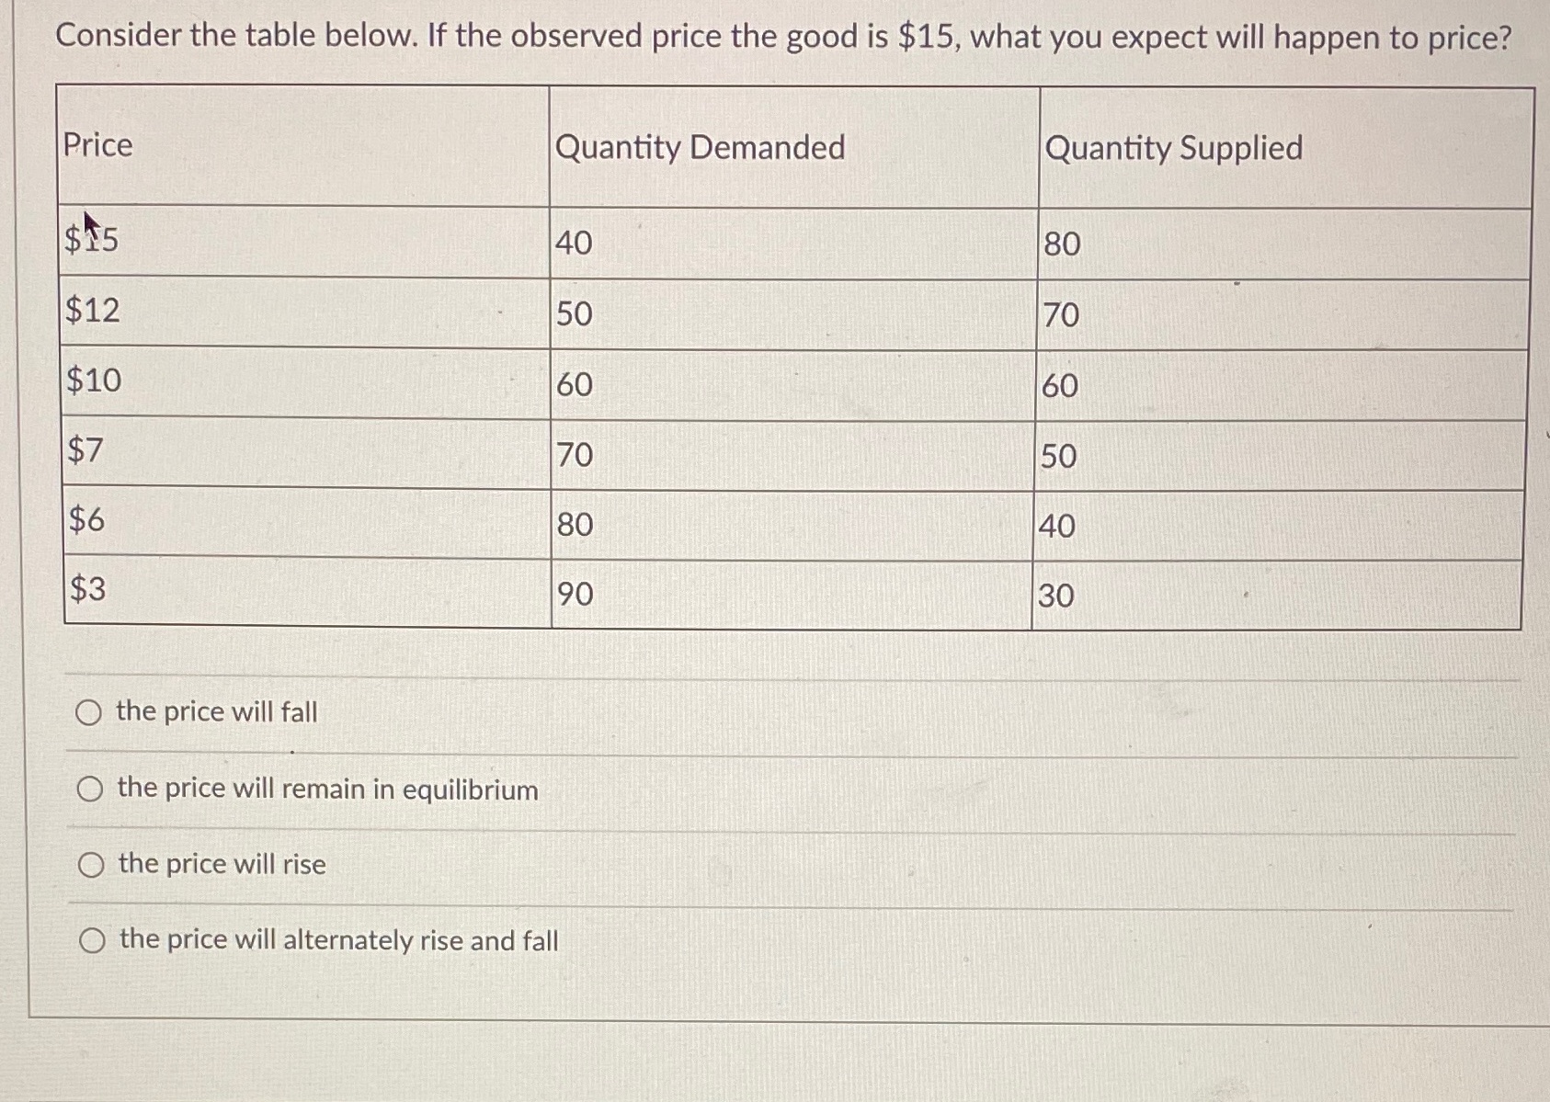The image size is (1550, 1102).
Task: Select 'the price will rise' answer
Action: pos(91,864)
